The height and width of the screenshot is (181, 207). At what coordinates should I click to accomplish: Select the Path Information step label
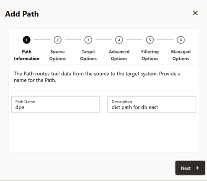coord(26,55)
